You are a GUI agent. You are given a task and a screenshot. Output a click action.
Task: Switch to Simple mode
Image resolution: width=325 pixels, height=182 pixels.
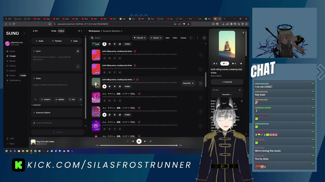(x=54, y=31)
